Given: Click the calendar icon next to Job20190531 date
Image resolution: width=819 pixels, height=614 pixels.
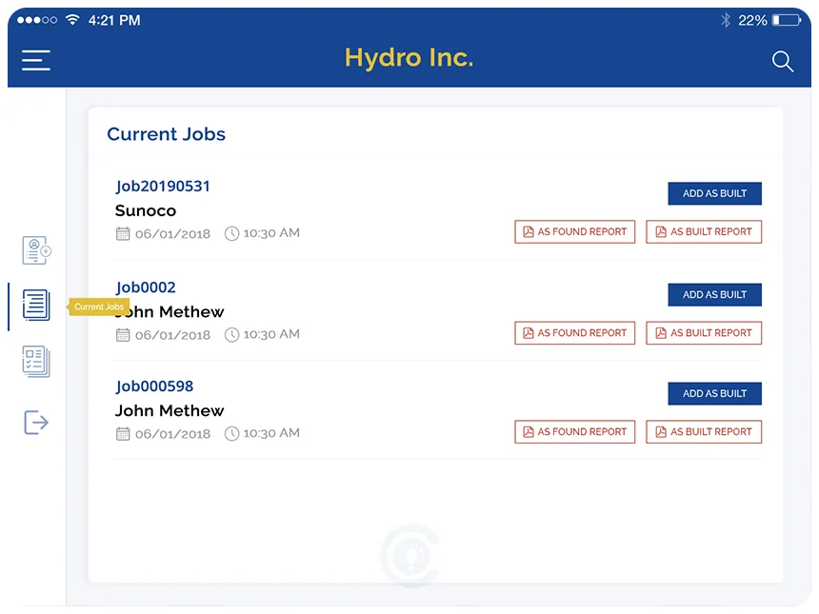Looking at the screenshot, I should (x=123, y=233).
